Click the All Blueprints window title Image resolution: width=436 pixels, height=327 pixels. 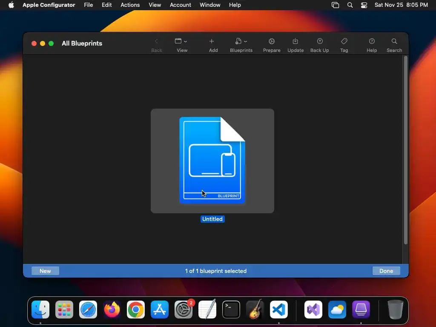82,43
